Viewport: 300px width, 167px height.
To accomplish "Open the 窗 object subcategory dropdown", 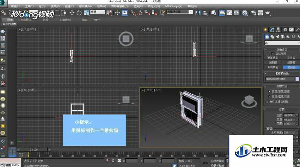I will [x=282, y=43].
